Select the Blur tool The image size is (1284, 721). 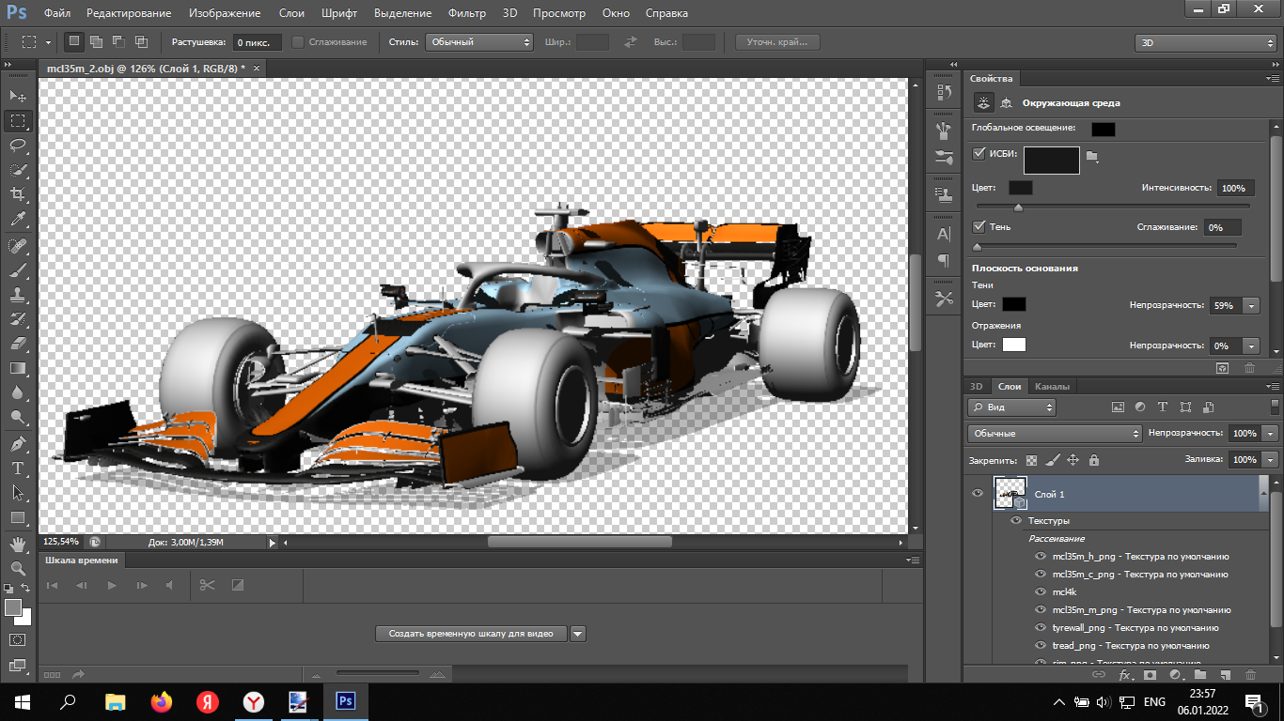tap(18, 392)
